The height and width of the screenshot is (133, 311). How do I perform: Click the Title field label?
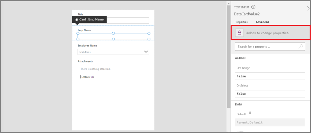click(80, 15)
